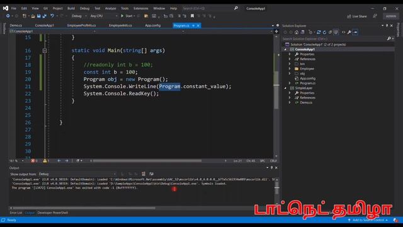The width and height of the screenshot is (403, 227).
Task: Expand the Employee folder node
Action: 290,69
